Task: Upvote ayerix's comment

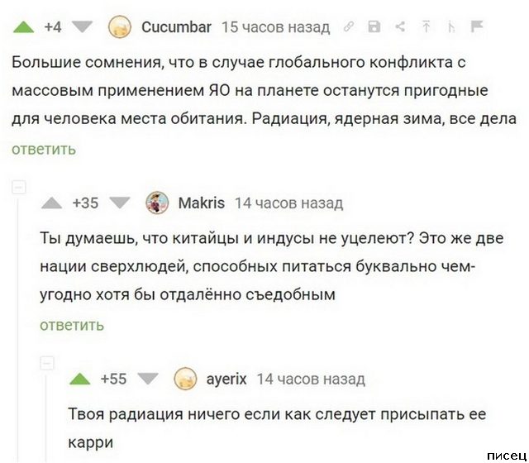Action: click(x=80, y=379)
